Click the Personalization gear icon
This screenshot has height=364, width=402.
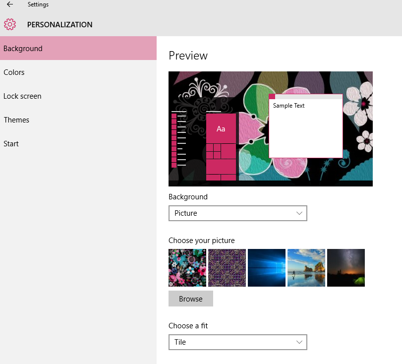tap(10, 24)
